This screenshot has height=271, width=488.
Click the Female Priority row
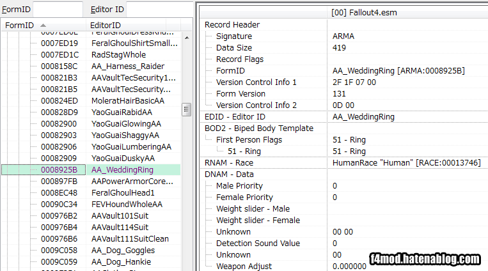coord(344,197)
